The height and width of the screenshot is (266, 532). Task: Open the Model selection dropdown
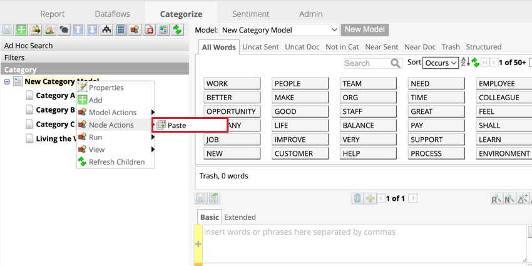click(279, 30)
